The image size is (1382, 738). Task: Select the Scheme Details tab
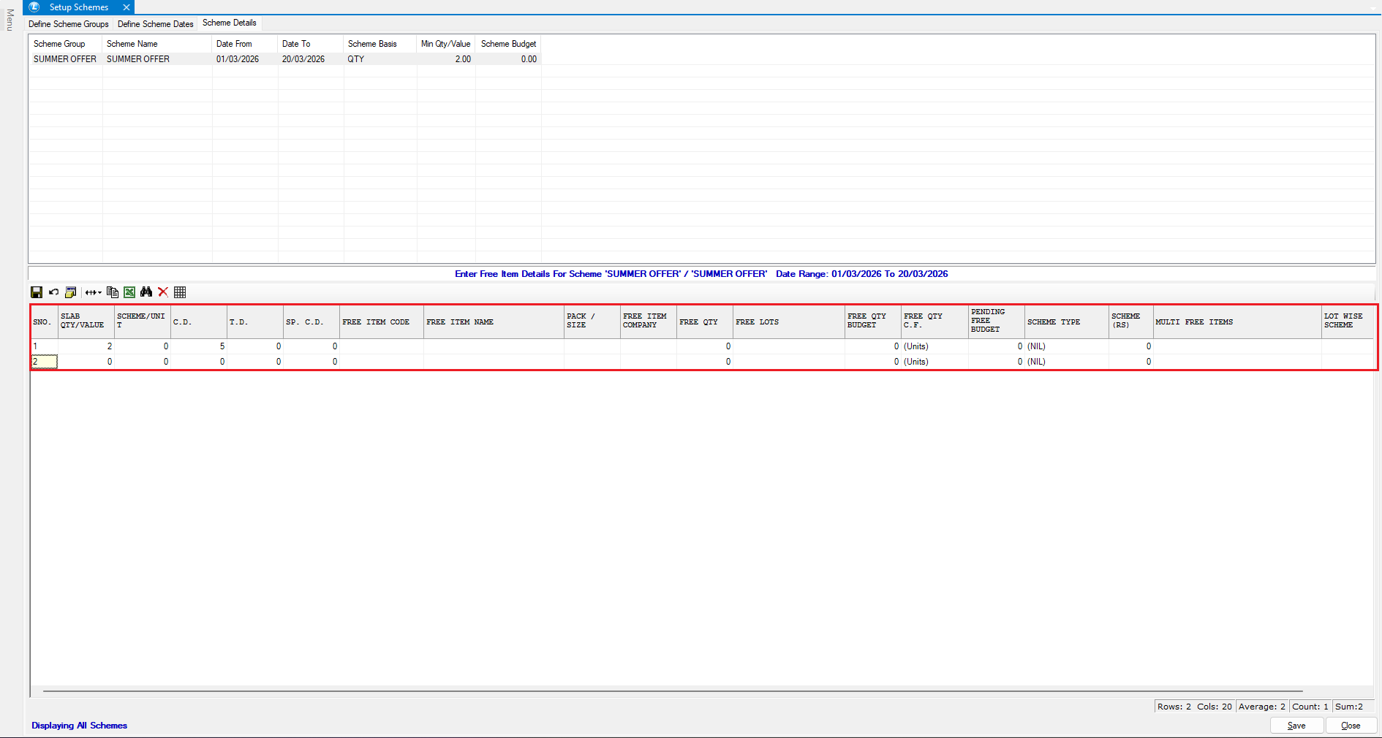(230, 23)
